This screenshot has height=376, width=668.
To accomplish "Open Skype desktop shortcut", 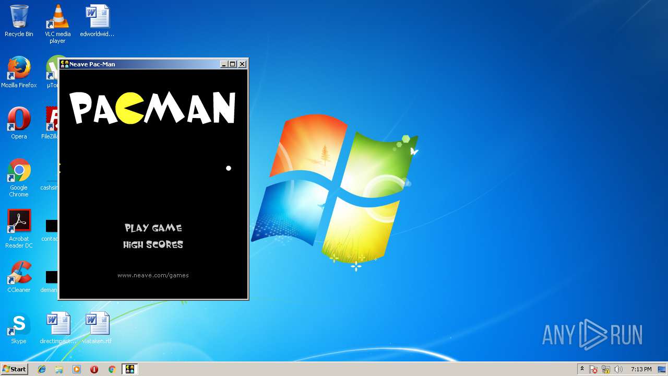I will click(x=19, y=328).
